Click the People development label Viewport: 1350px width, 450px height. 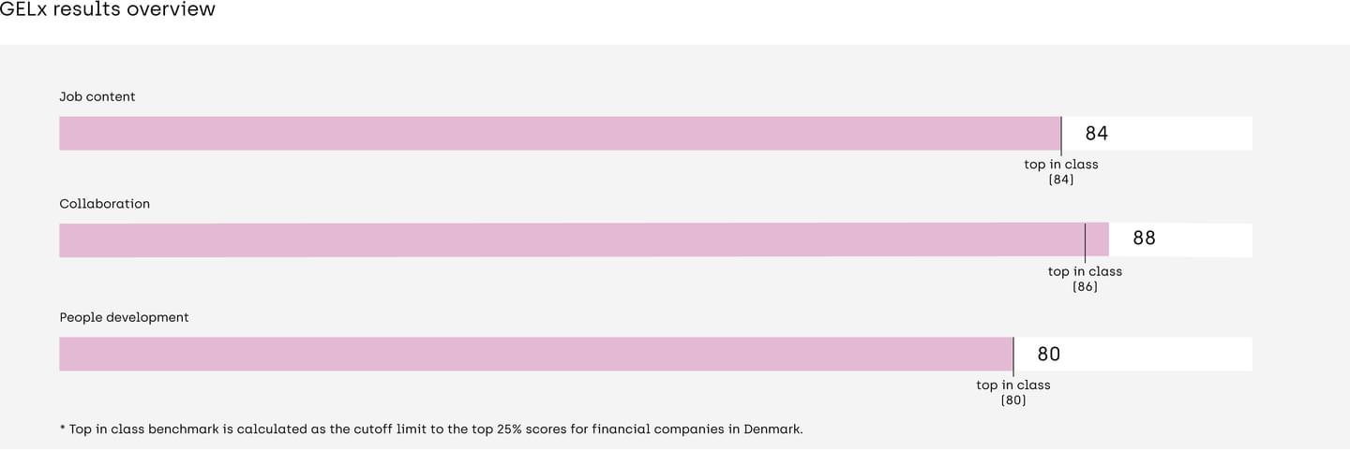124,318
